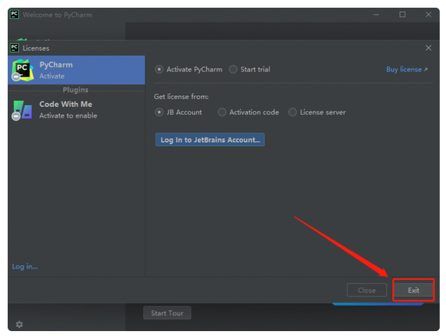This screenshot has width=446, height=336.
Task: Click Start Tour in the Welcome window
Action: [167, 313]
